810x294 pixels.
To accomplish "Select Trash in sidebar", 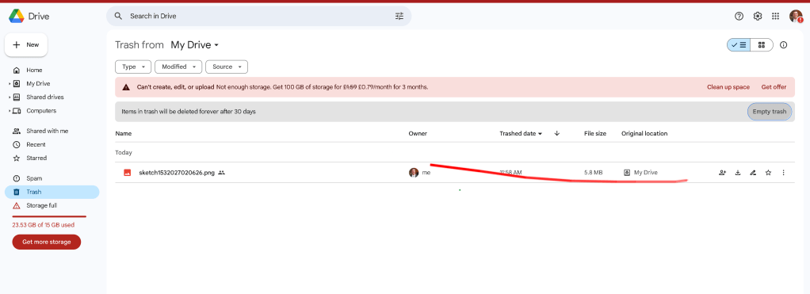I will pyautogui.click(x=52, y=192).
